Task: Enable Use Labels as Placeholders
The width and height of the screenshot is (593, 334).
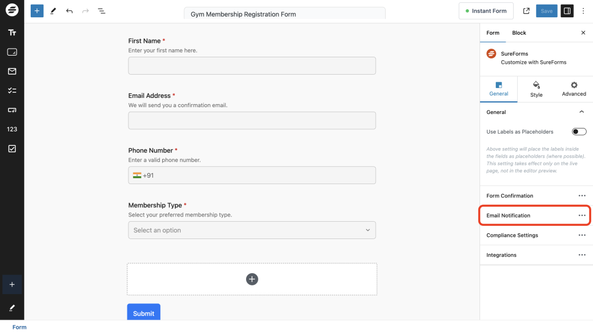Action: 579,132
